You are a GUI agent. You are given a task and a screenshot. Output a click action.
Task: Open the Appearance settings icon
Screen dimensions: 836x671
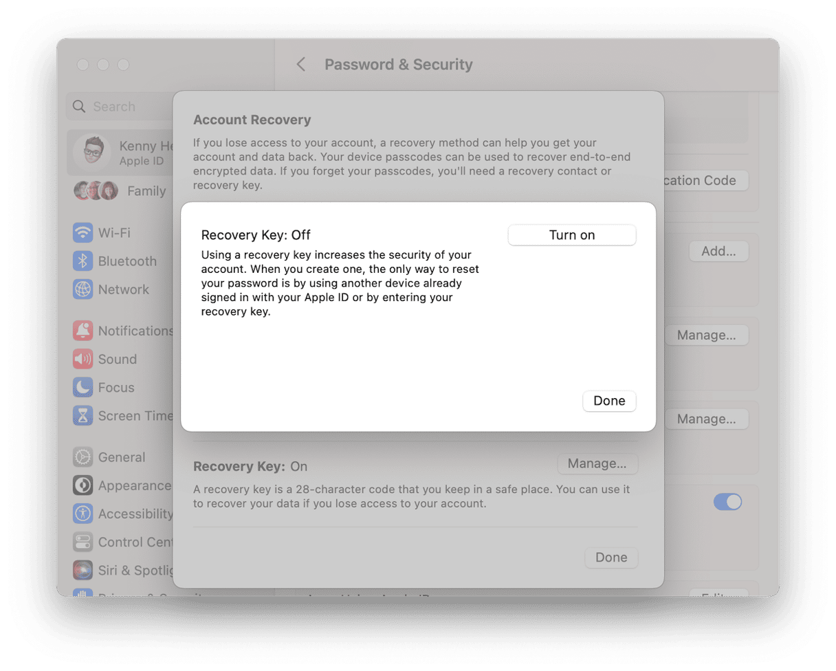[x=83, y=485]
